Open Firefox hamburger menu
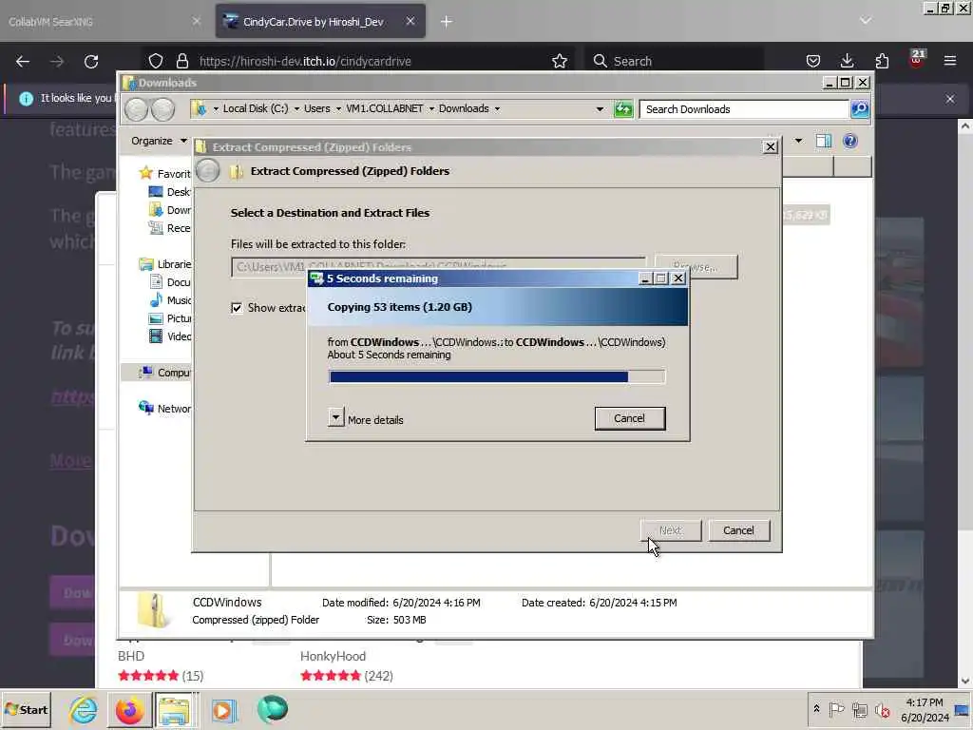This screenshot has height=730, width=973. click(950, 61)
